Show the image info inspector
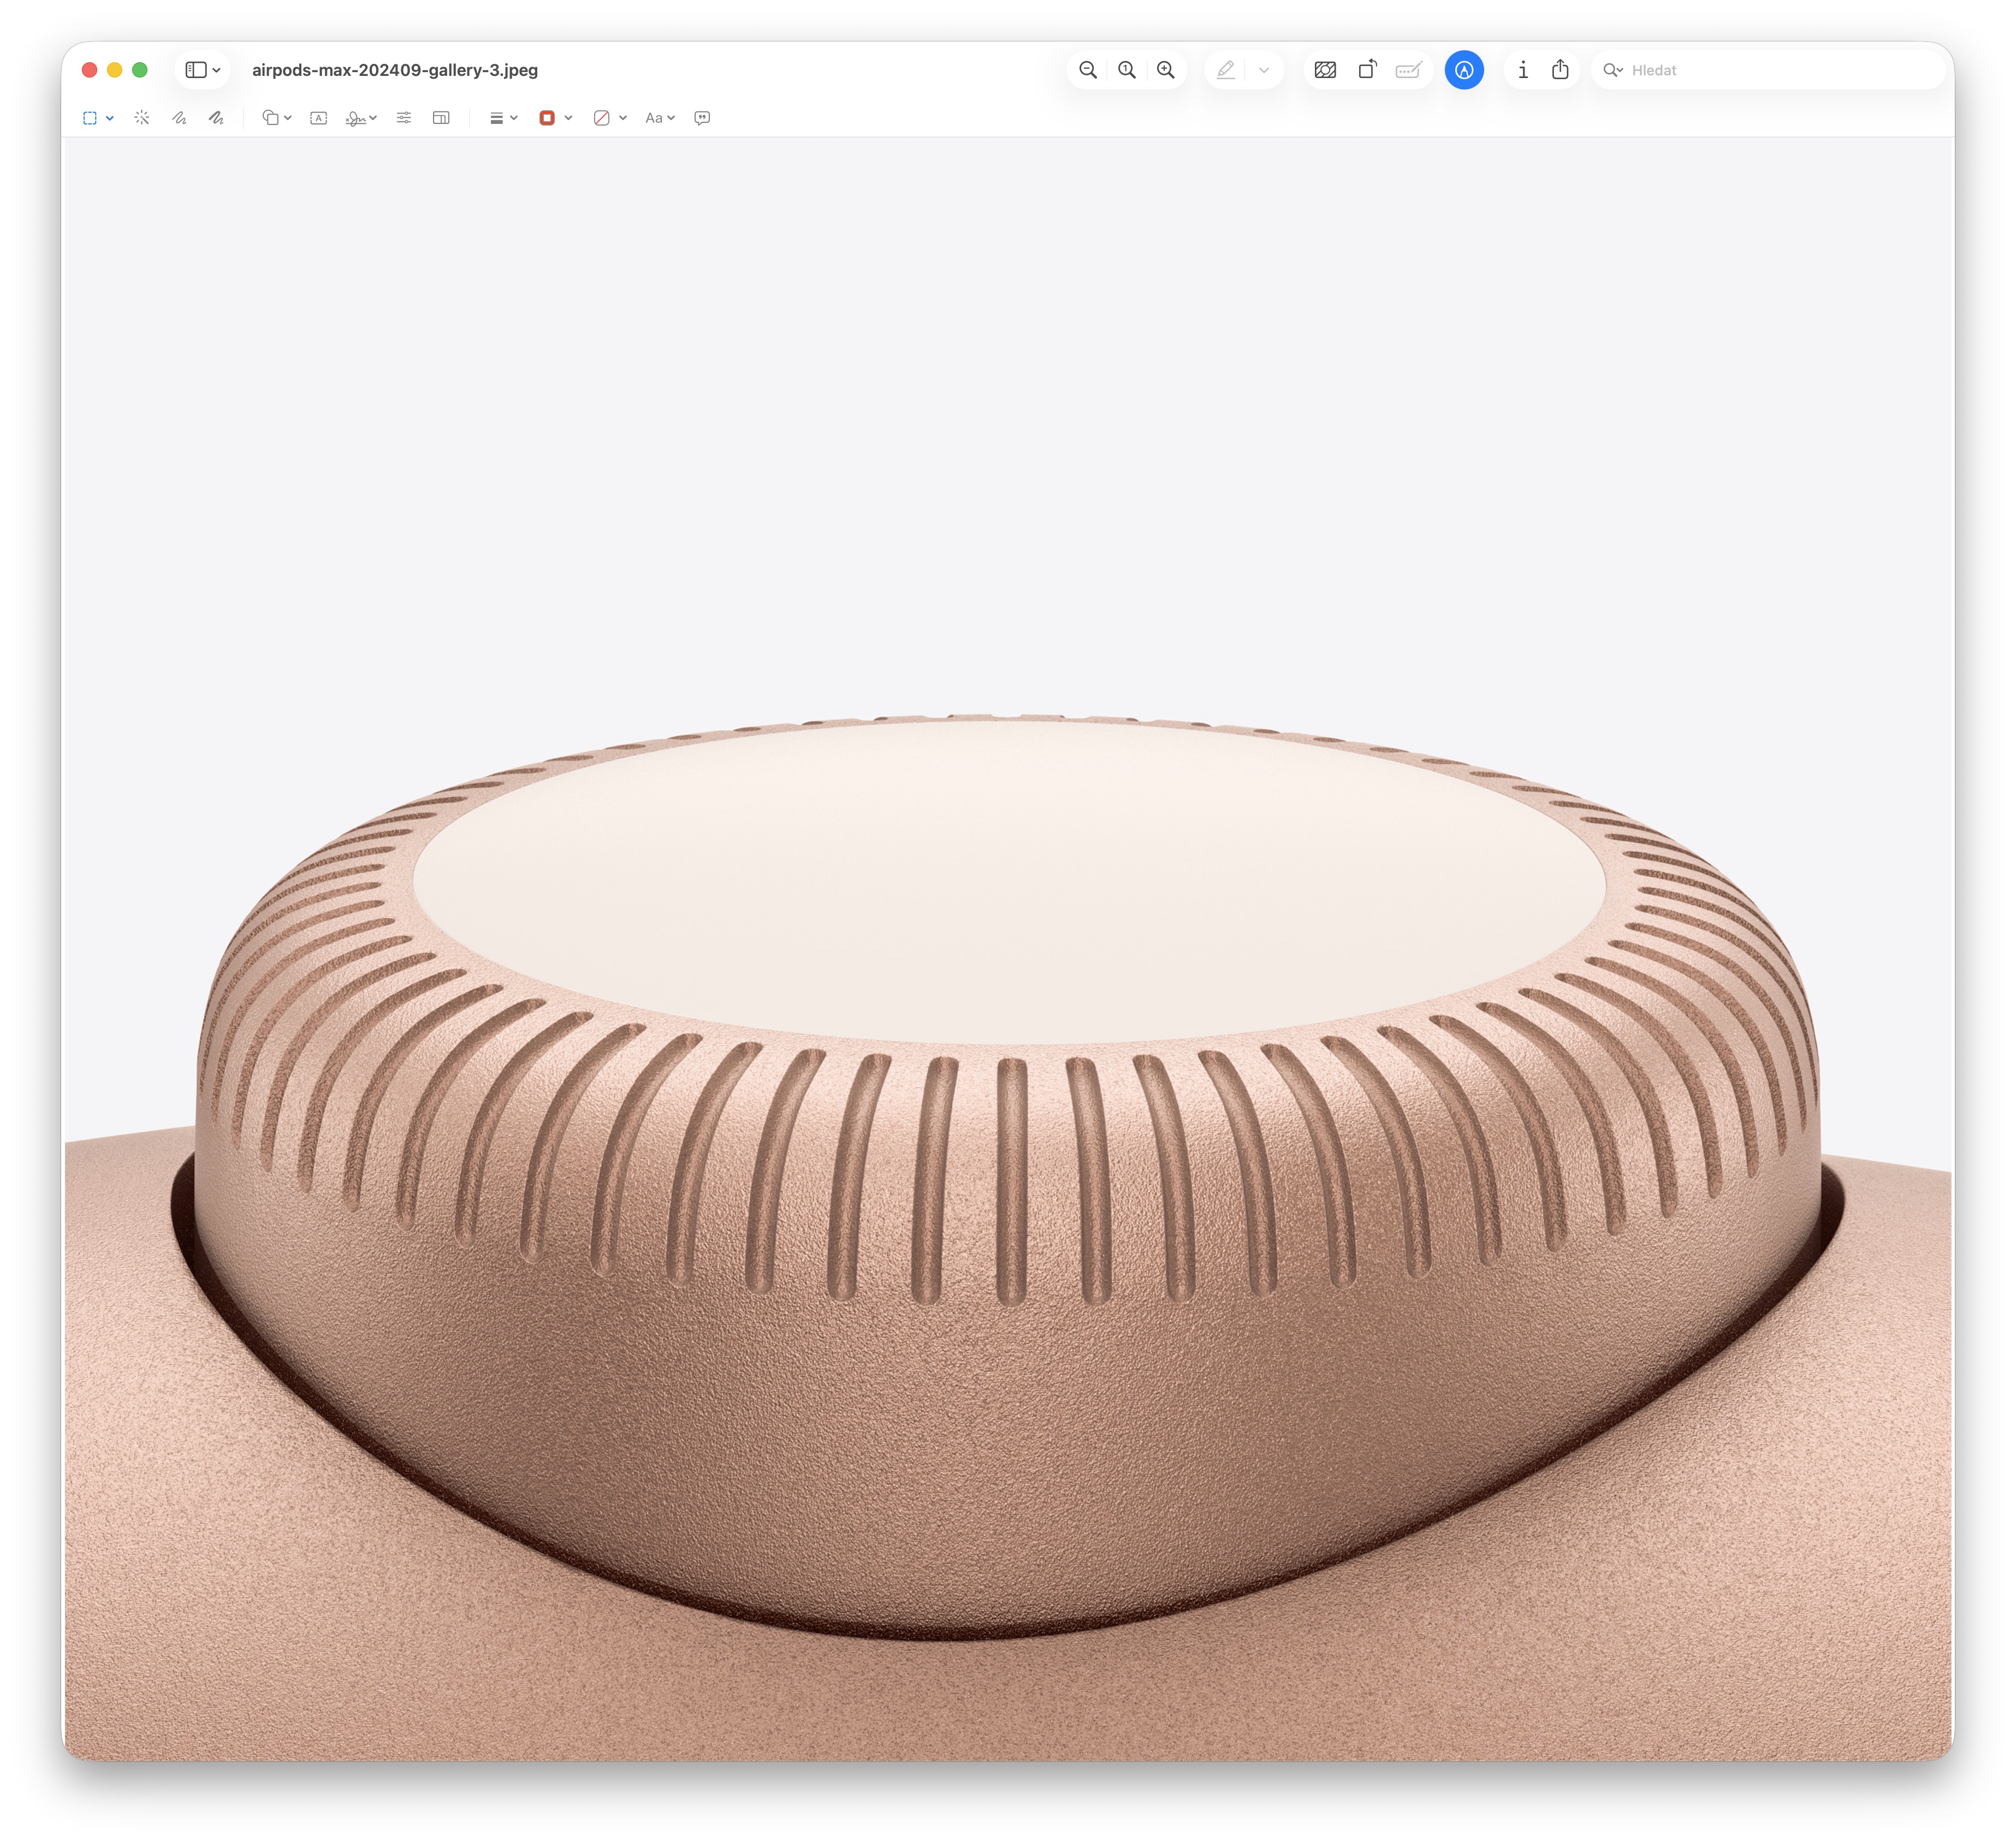Image resolution: width=2016 pixels, height=1842 pixels. (1523, 70)
